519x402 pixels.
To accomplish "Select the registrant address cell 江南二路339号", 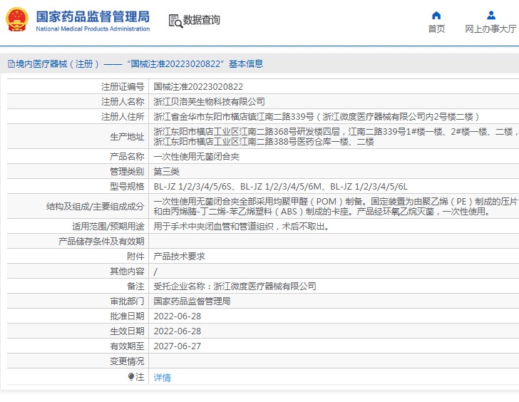I will tap(317, 116).
